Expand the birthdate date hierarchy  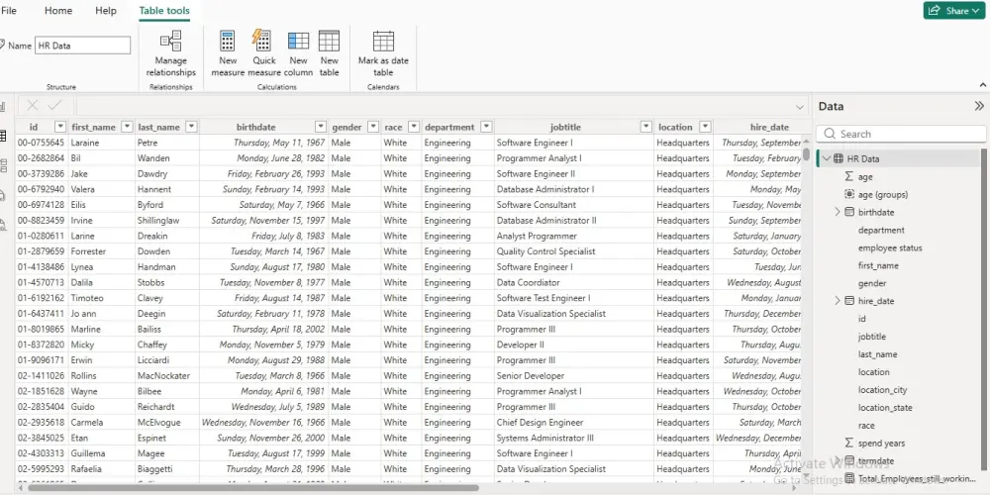point(838,212)
